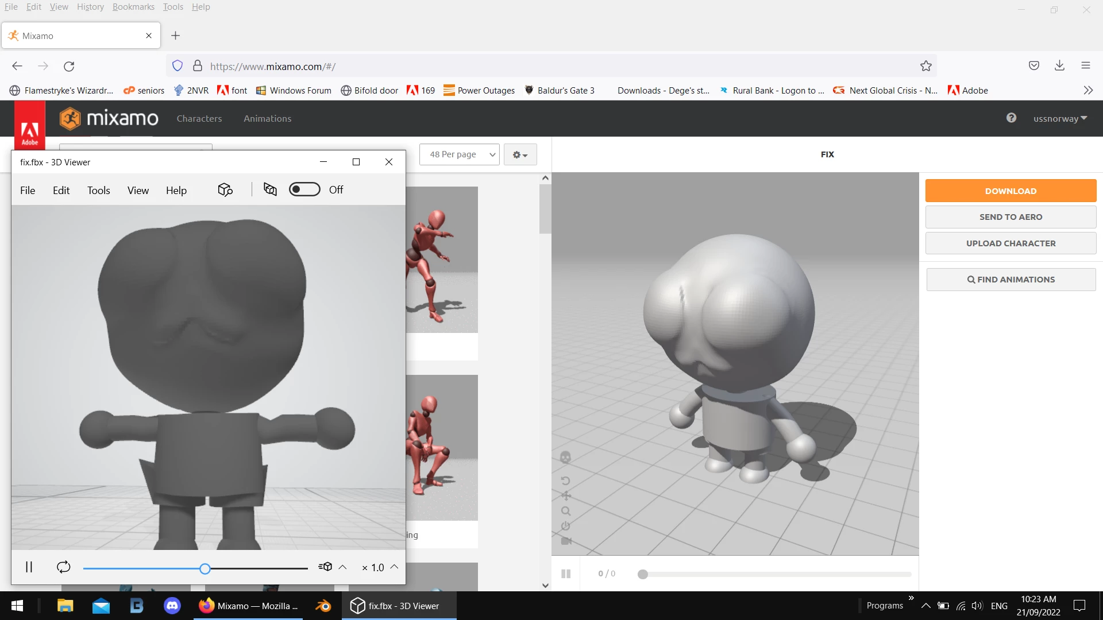Turn on the Mixed Reality Off switch

tap(304, 189)
